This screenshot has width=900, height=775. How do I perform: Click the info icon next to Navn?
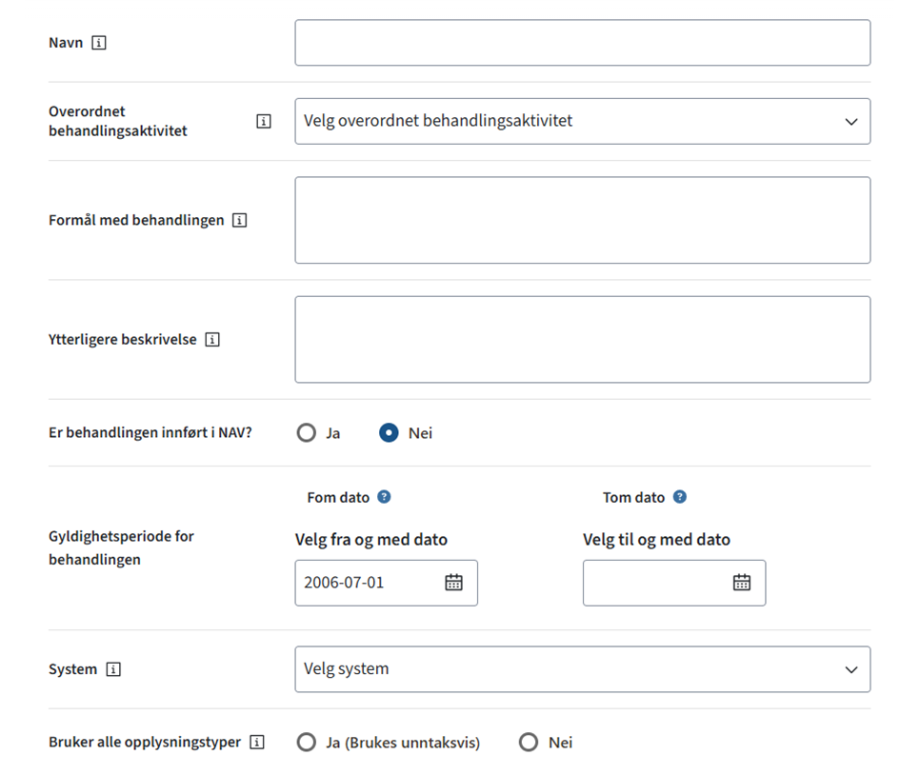tap(99, 43)
